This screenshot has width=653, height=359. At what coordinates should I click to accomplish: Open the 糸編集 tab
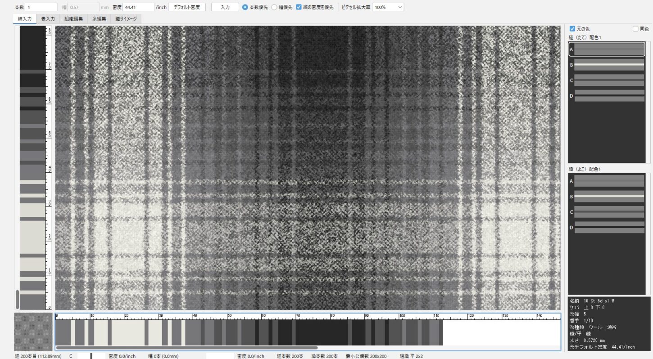click(x=99, y=19)
